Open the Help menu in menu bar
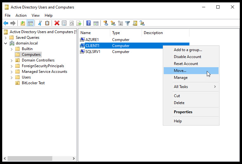This screenshot has height=164, width=242. point(48,15)
